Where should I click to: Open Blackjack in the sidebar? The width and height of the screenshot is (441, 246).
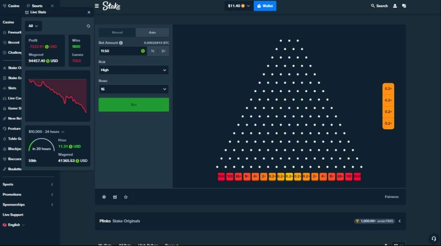pos(12,149)
